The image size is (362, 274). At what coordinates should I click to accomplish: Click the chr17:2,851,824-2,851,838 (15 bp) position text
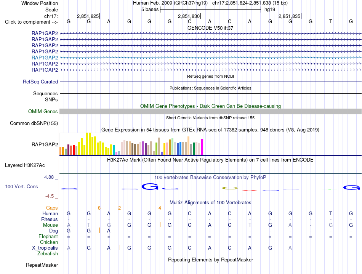pos(250,3)
